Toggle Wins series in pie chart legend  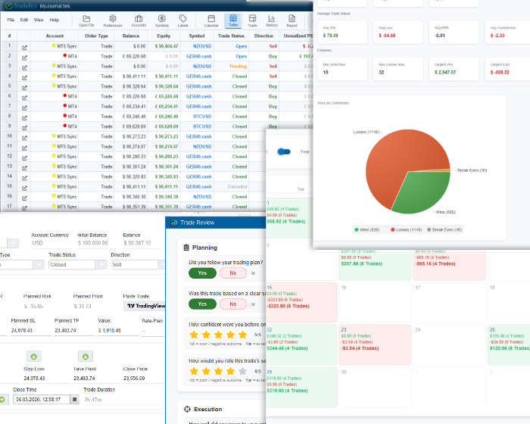click(x=366, y=229)
